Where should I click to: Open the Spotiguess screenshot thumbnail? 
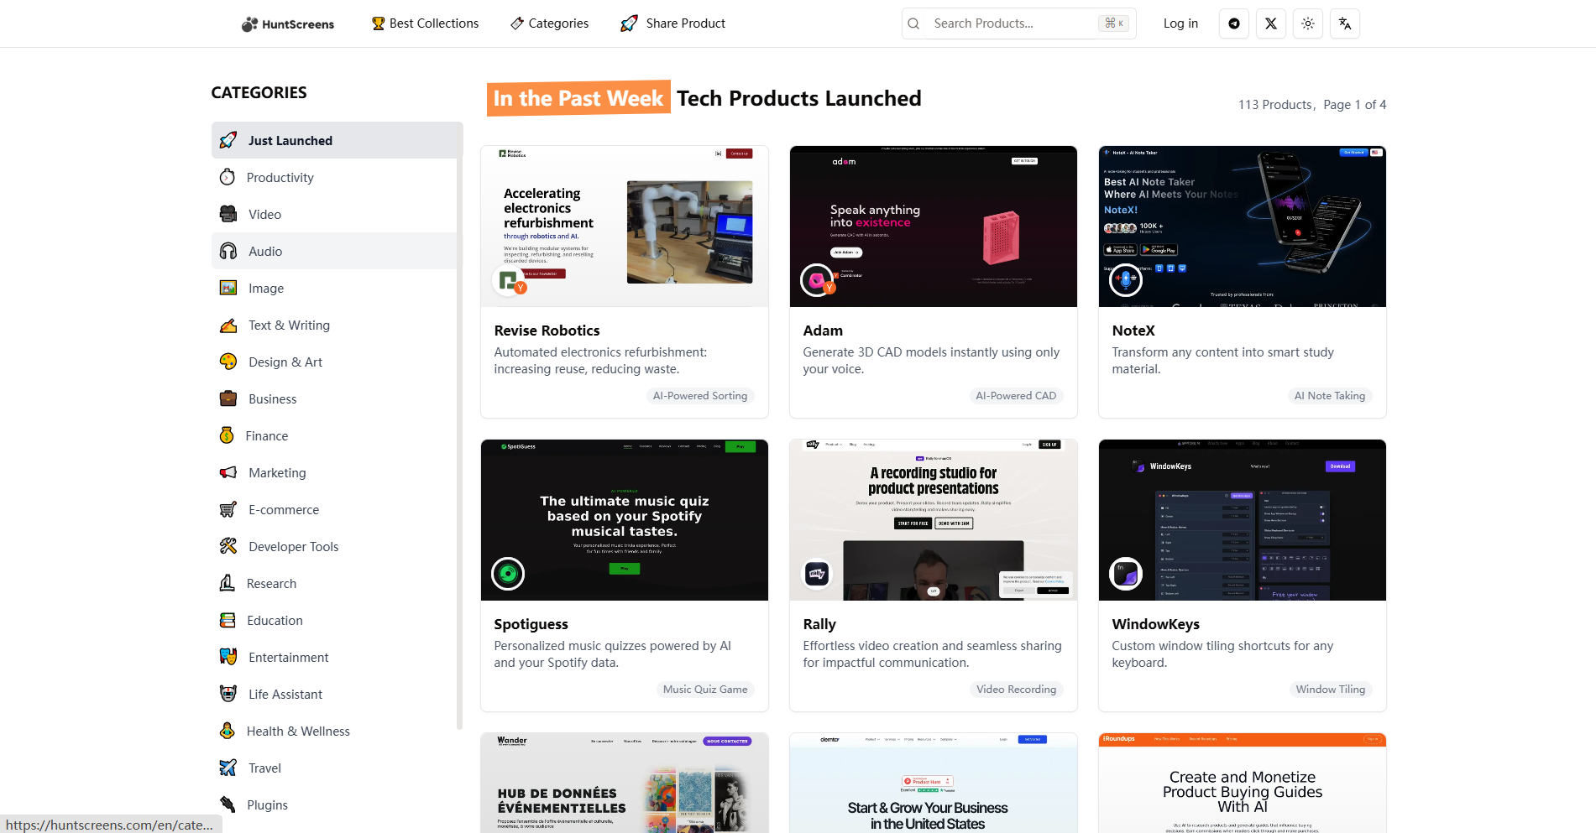point(625,520)
